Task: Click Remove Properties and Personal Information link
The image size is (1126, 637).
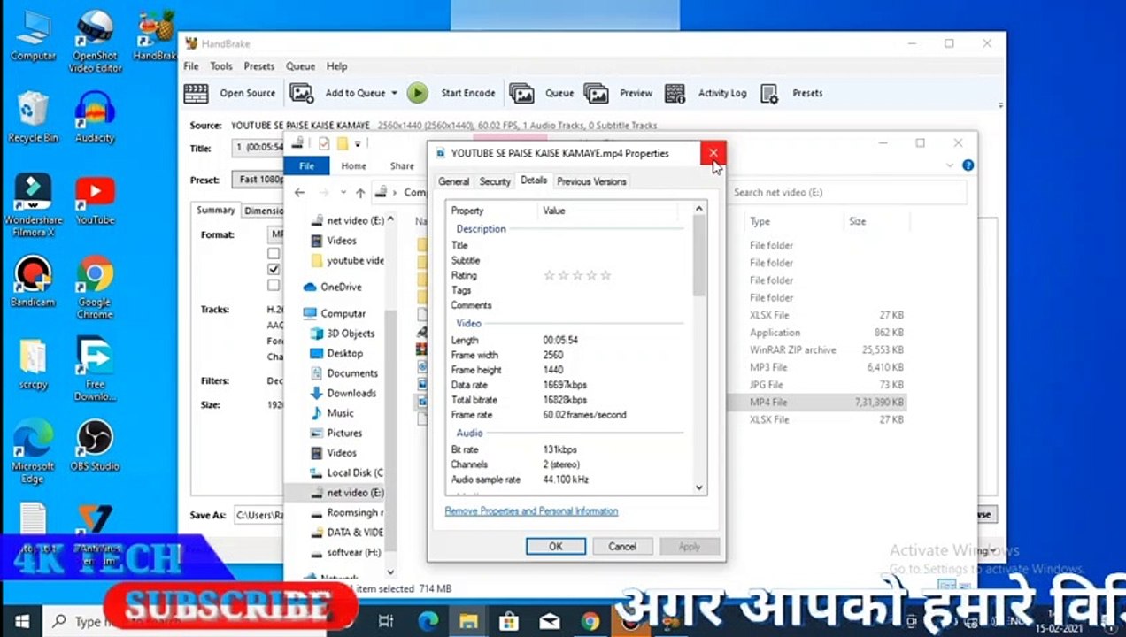Action: [531, 511]
